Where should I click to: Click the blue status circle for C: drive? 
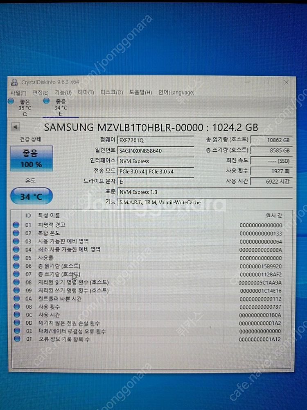(11, 101)
